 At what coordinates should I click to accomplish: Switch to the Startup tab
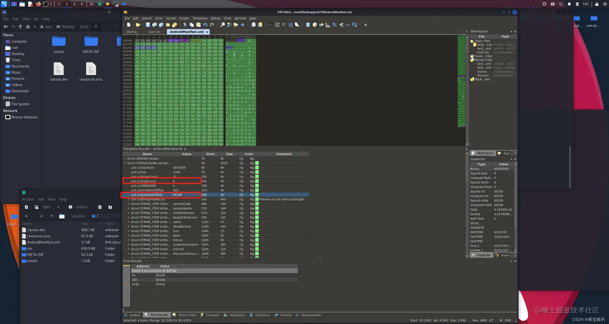pyautogui.click(x=132, y=31)
